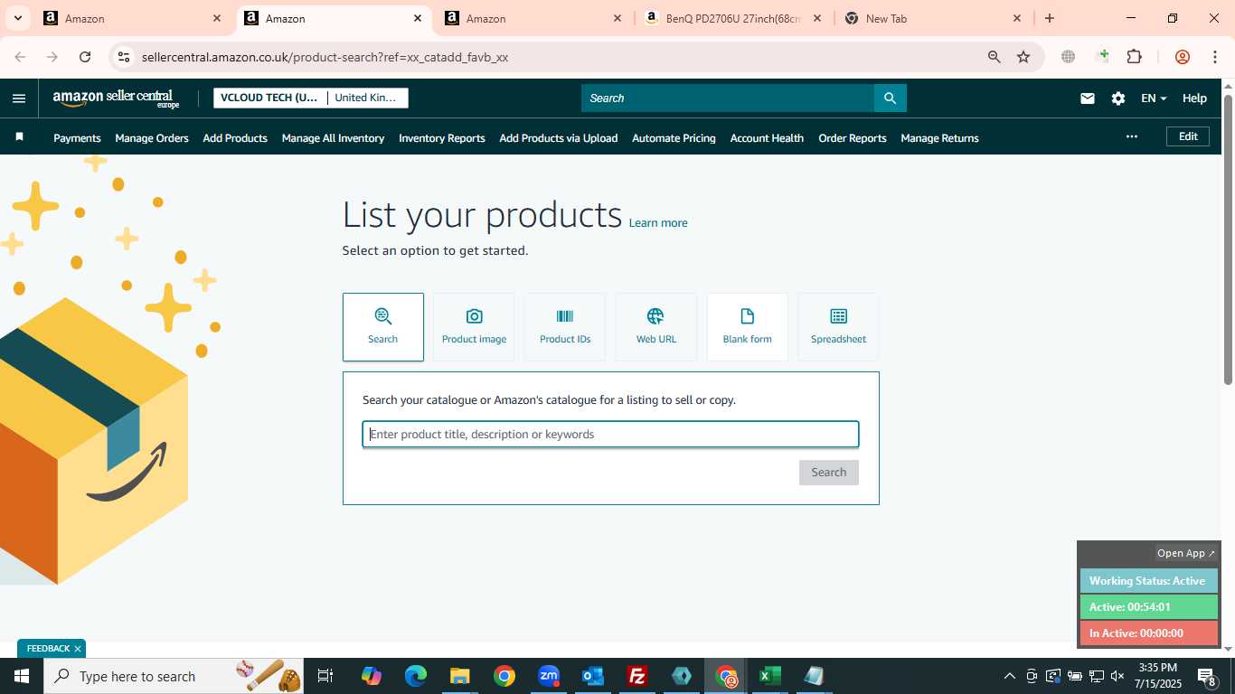Open the three-dot more menu in nav bar
This screenshot has width=1235, height=694.
tap(1131, 136)
